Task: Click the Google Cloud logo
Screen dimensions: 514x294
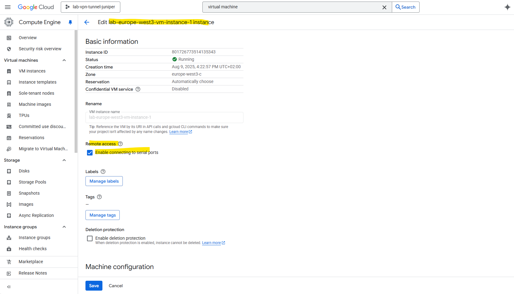Action: pyautogui.click(x=36, y=7)
